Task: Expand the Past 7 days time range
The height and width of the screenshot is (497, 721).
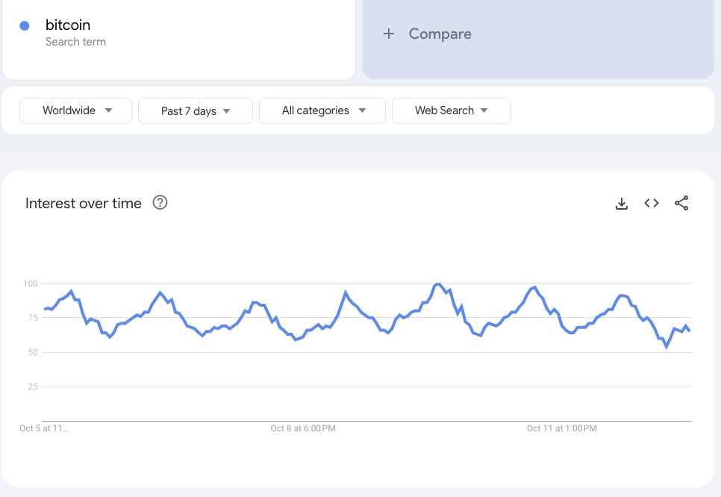Action: pos(196,111)
